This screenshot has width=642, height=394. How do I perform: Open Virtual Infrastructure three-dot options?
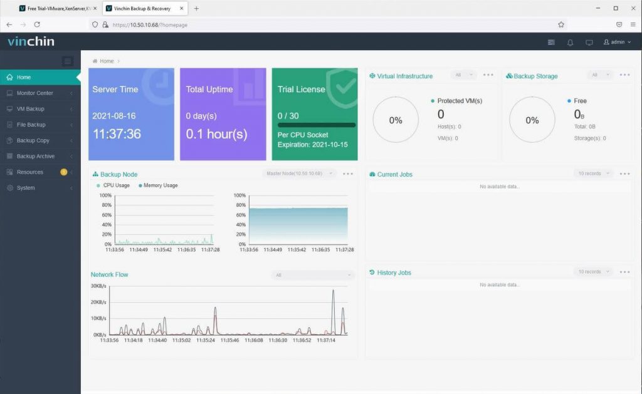[488, 75]
